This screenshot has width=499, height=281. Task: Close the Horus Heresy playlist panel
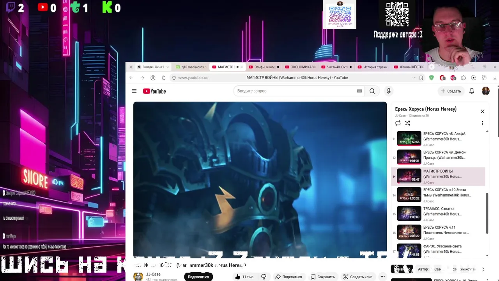(482, 111)
